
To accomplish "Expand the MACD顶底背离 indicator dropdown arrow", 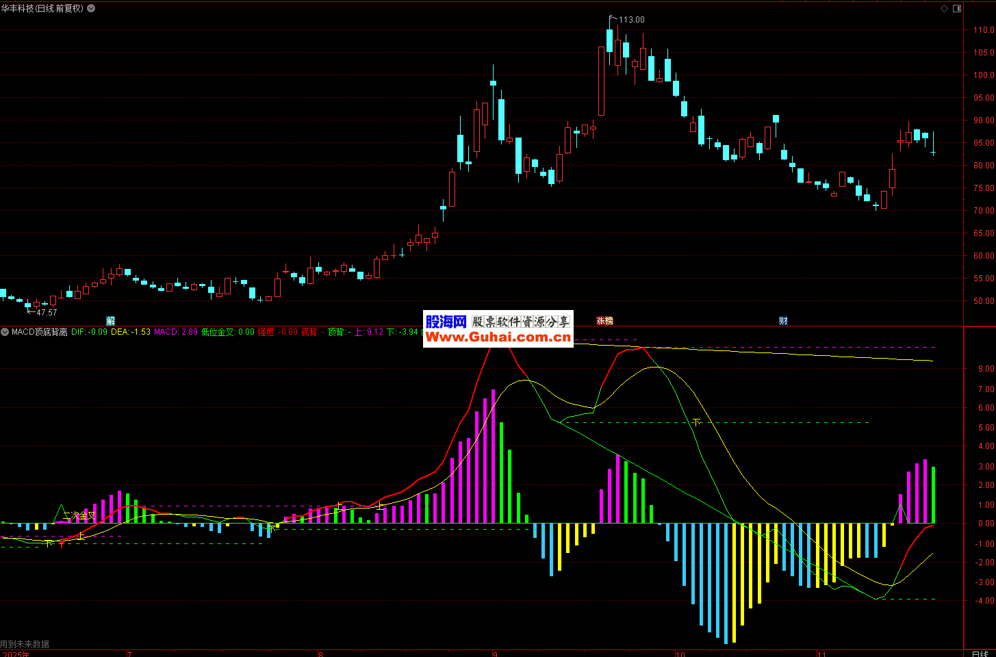I will click(5, 332).
